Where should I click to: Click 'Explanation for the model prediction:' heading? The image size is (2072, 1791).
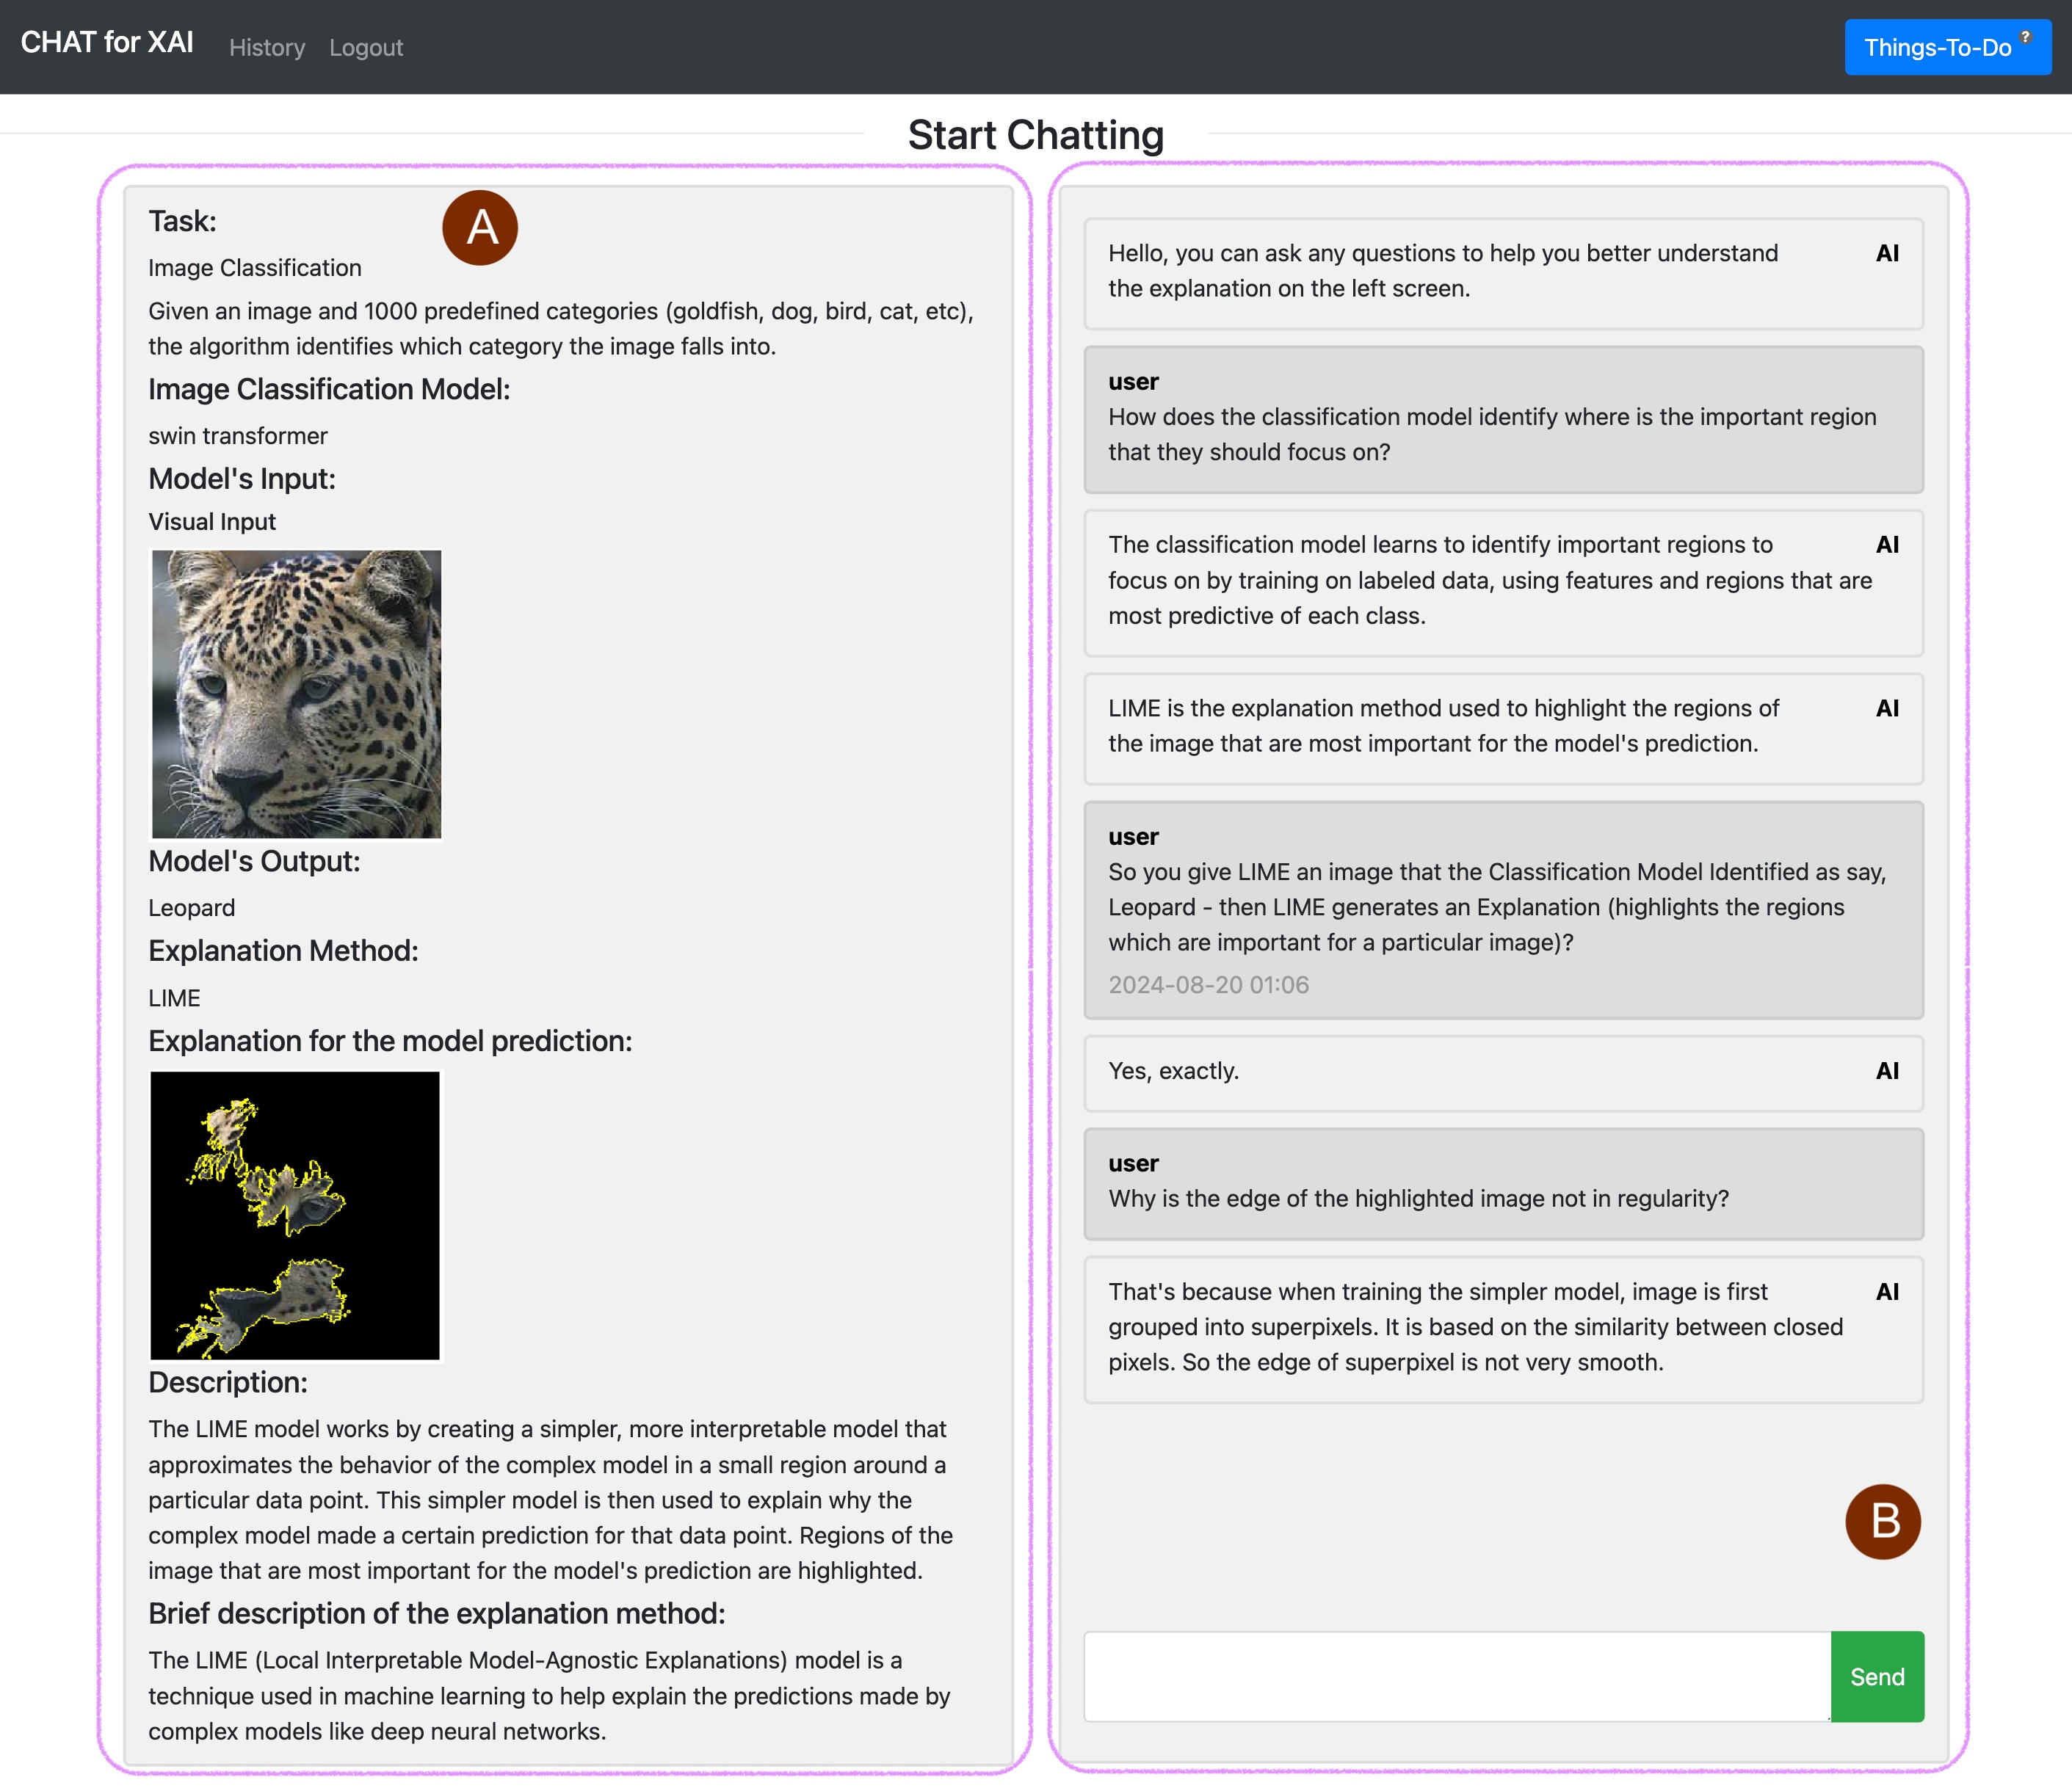coord(390,1040)
